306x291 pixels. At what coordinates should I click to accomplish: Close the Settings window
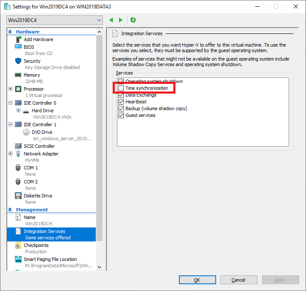click(x=296, y=6)
